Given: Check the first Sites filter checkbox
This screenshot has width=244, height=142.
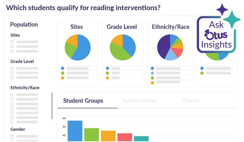Looking at the screenshot, I should coord(12,42).
